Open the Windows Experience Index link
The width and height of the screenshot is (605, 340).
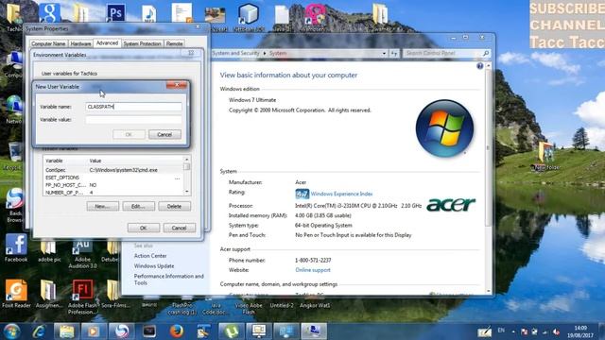[x=341, y=194]
